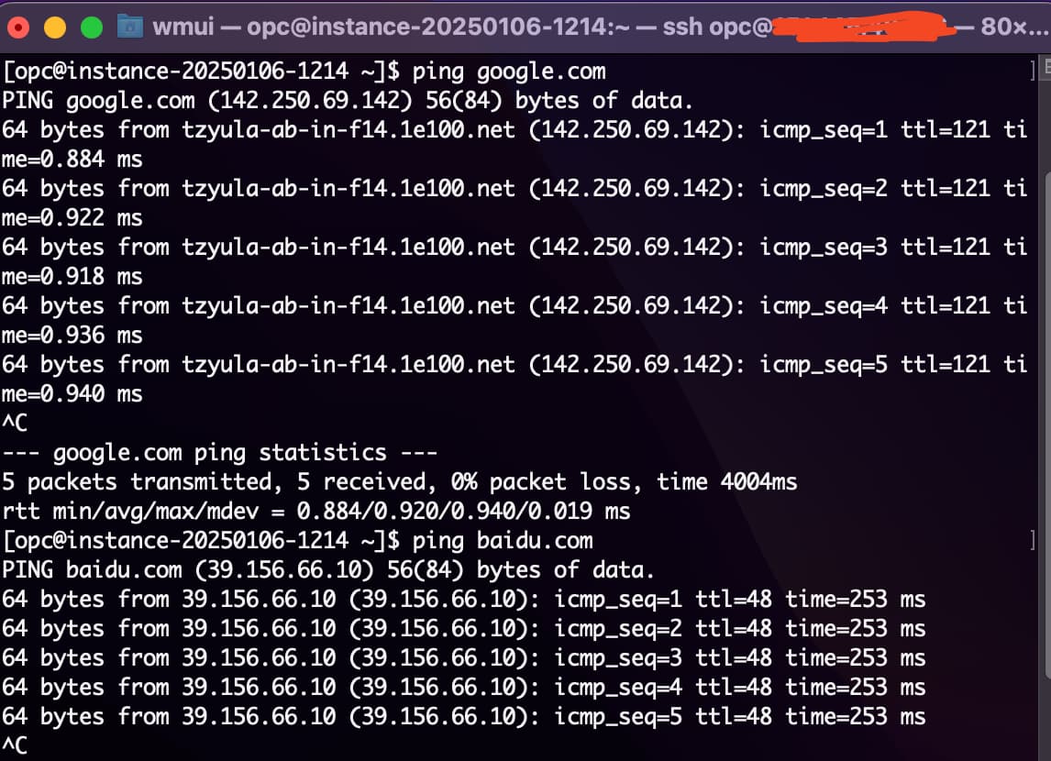The image size is (1051, 761).
Task: Click the 'ping google.com' command text
Action: [x=509, y=71]
